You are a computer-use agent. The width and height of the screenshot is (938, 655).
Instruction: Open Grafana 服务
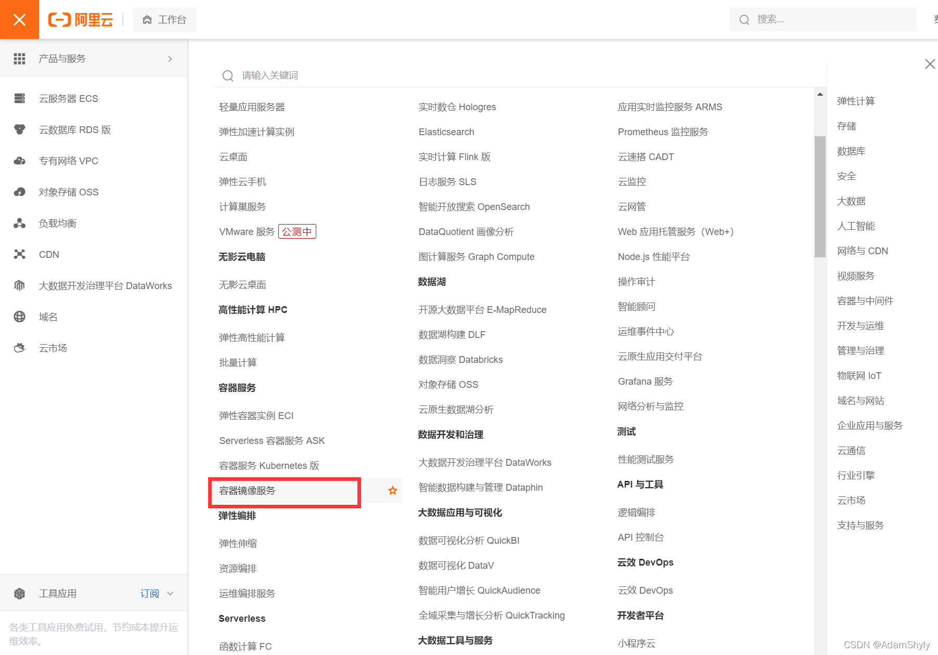pos(645,382)
